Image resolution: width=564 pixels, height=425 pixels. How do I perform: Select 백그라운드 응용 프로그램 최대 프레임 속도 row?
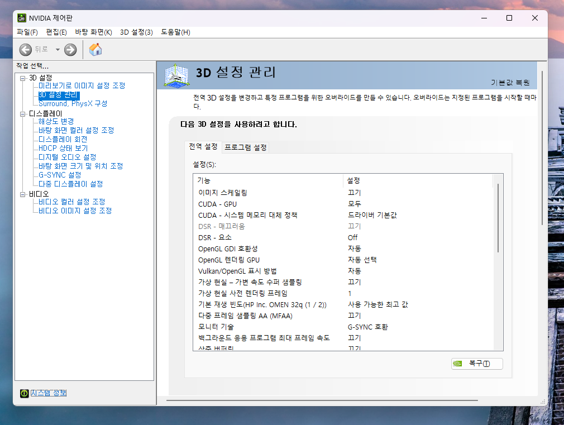pos(343,338)
